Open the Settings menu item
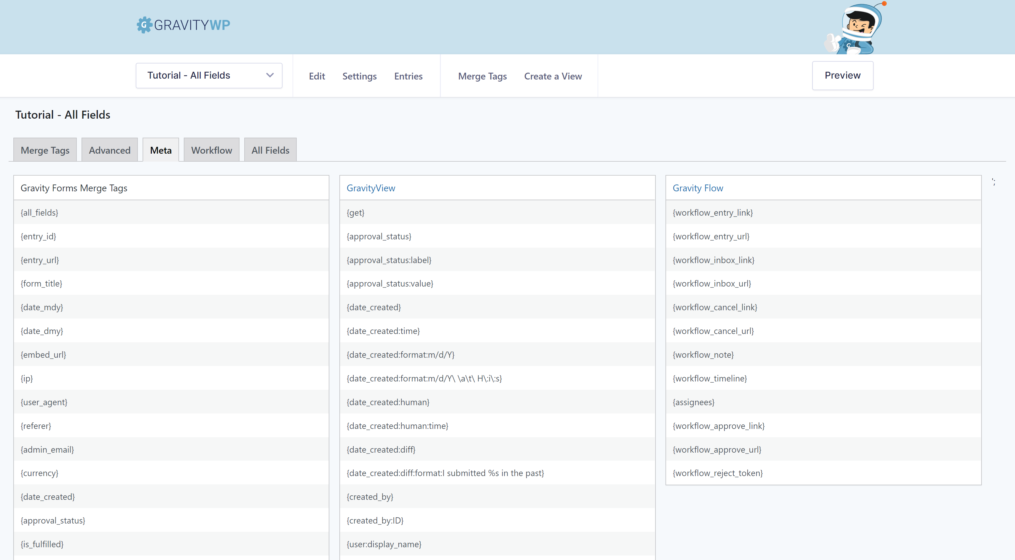This screenshot has height=560, width=1015. [359, 76]
